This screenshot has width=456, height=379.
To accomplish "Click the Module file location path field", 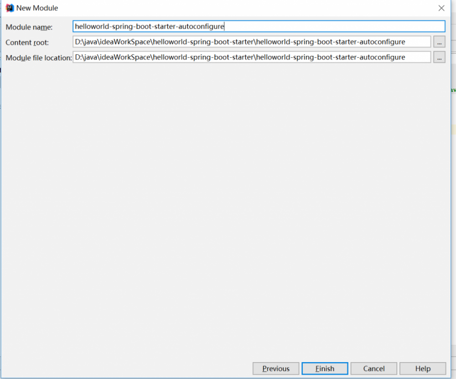I will point(251,57).
